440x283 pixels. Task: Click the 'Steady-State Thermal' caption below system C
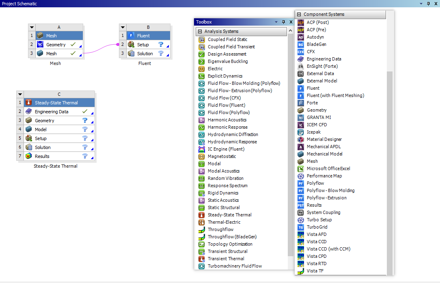56,166
